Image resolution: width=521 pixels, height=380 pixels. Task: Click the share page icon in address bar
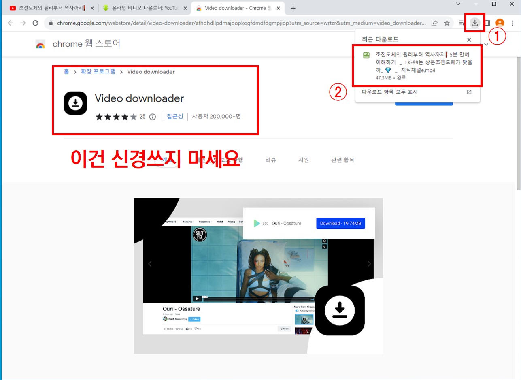[x=434, y=23]
